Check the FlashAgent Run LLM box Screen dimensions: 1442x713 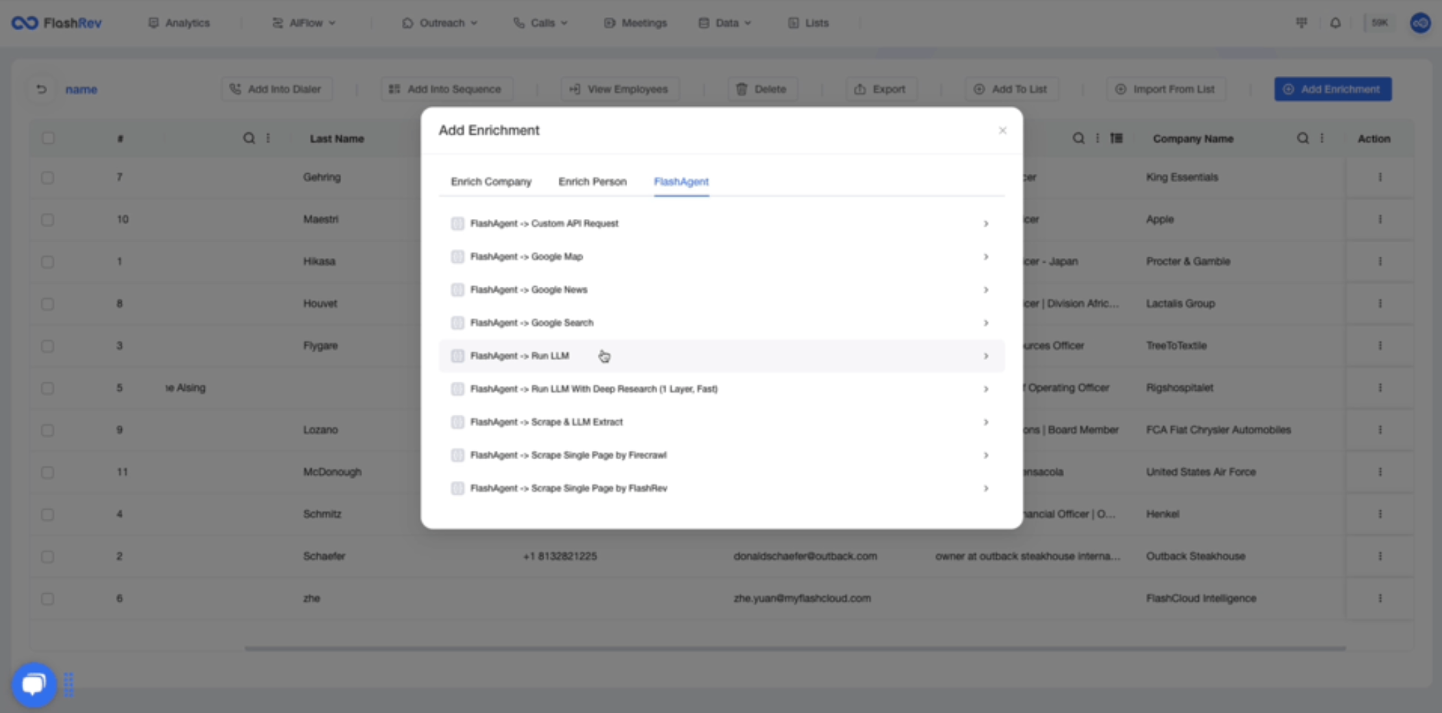click(x=457, y=356)
